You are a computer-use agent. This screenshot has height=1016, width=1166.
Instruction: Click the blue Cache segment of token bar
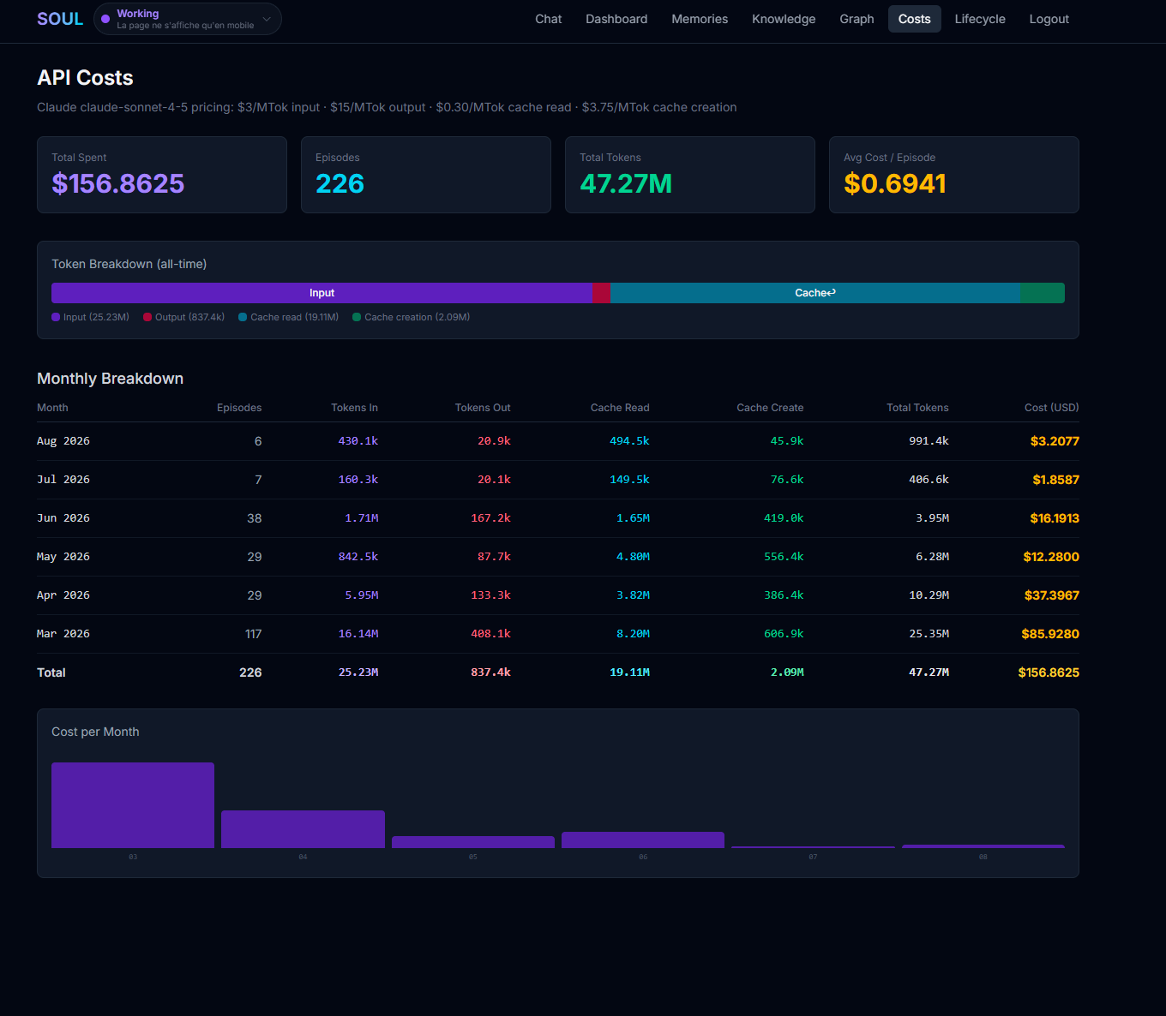(814, 293)
